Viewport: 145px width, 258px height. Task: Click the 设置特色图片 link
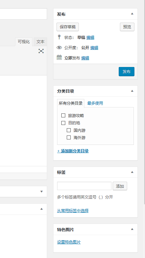[x=69, y=242]
